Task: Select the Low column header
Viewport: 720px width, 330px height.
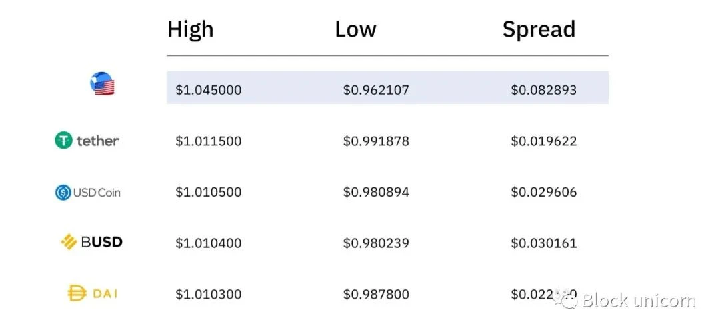Action: [x=355, y=29]
